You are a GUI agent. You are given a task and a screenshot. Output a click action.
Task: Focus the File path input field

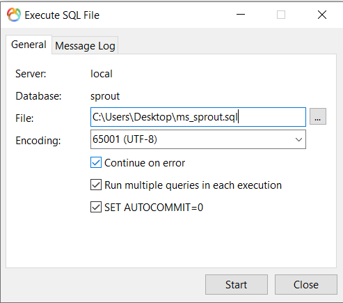click(x=198, y=117)
